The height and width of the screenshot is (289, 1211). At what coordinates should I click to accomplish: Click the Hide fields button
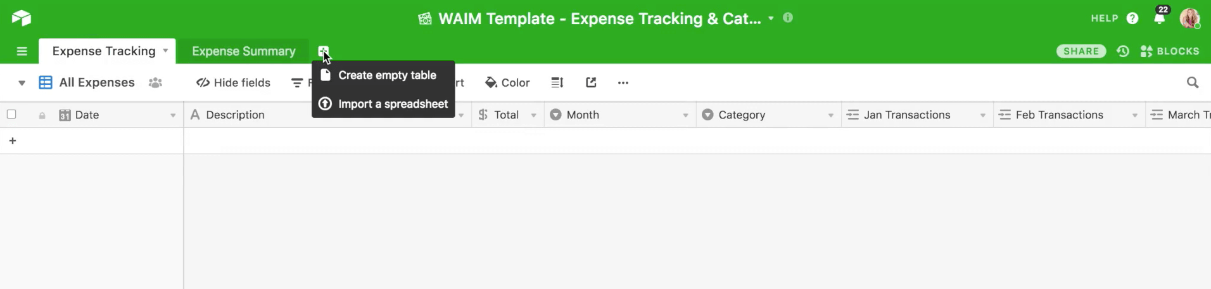[x=233, y=82]
